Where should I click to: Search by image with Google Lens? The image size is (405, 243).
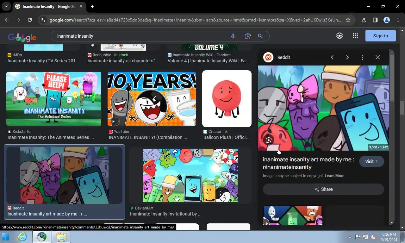248,36
